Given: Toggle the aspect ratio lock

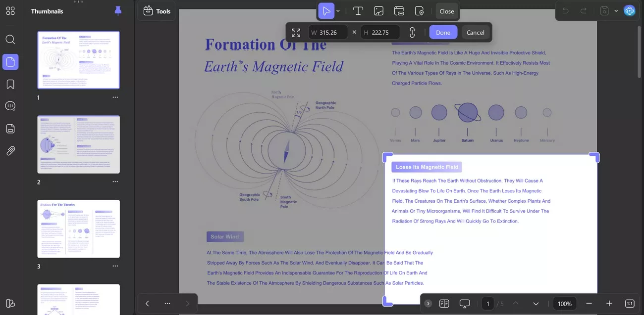Looking at the screenshot, I should click(412, 33).
